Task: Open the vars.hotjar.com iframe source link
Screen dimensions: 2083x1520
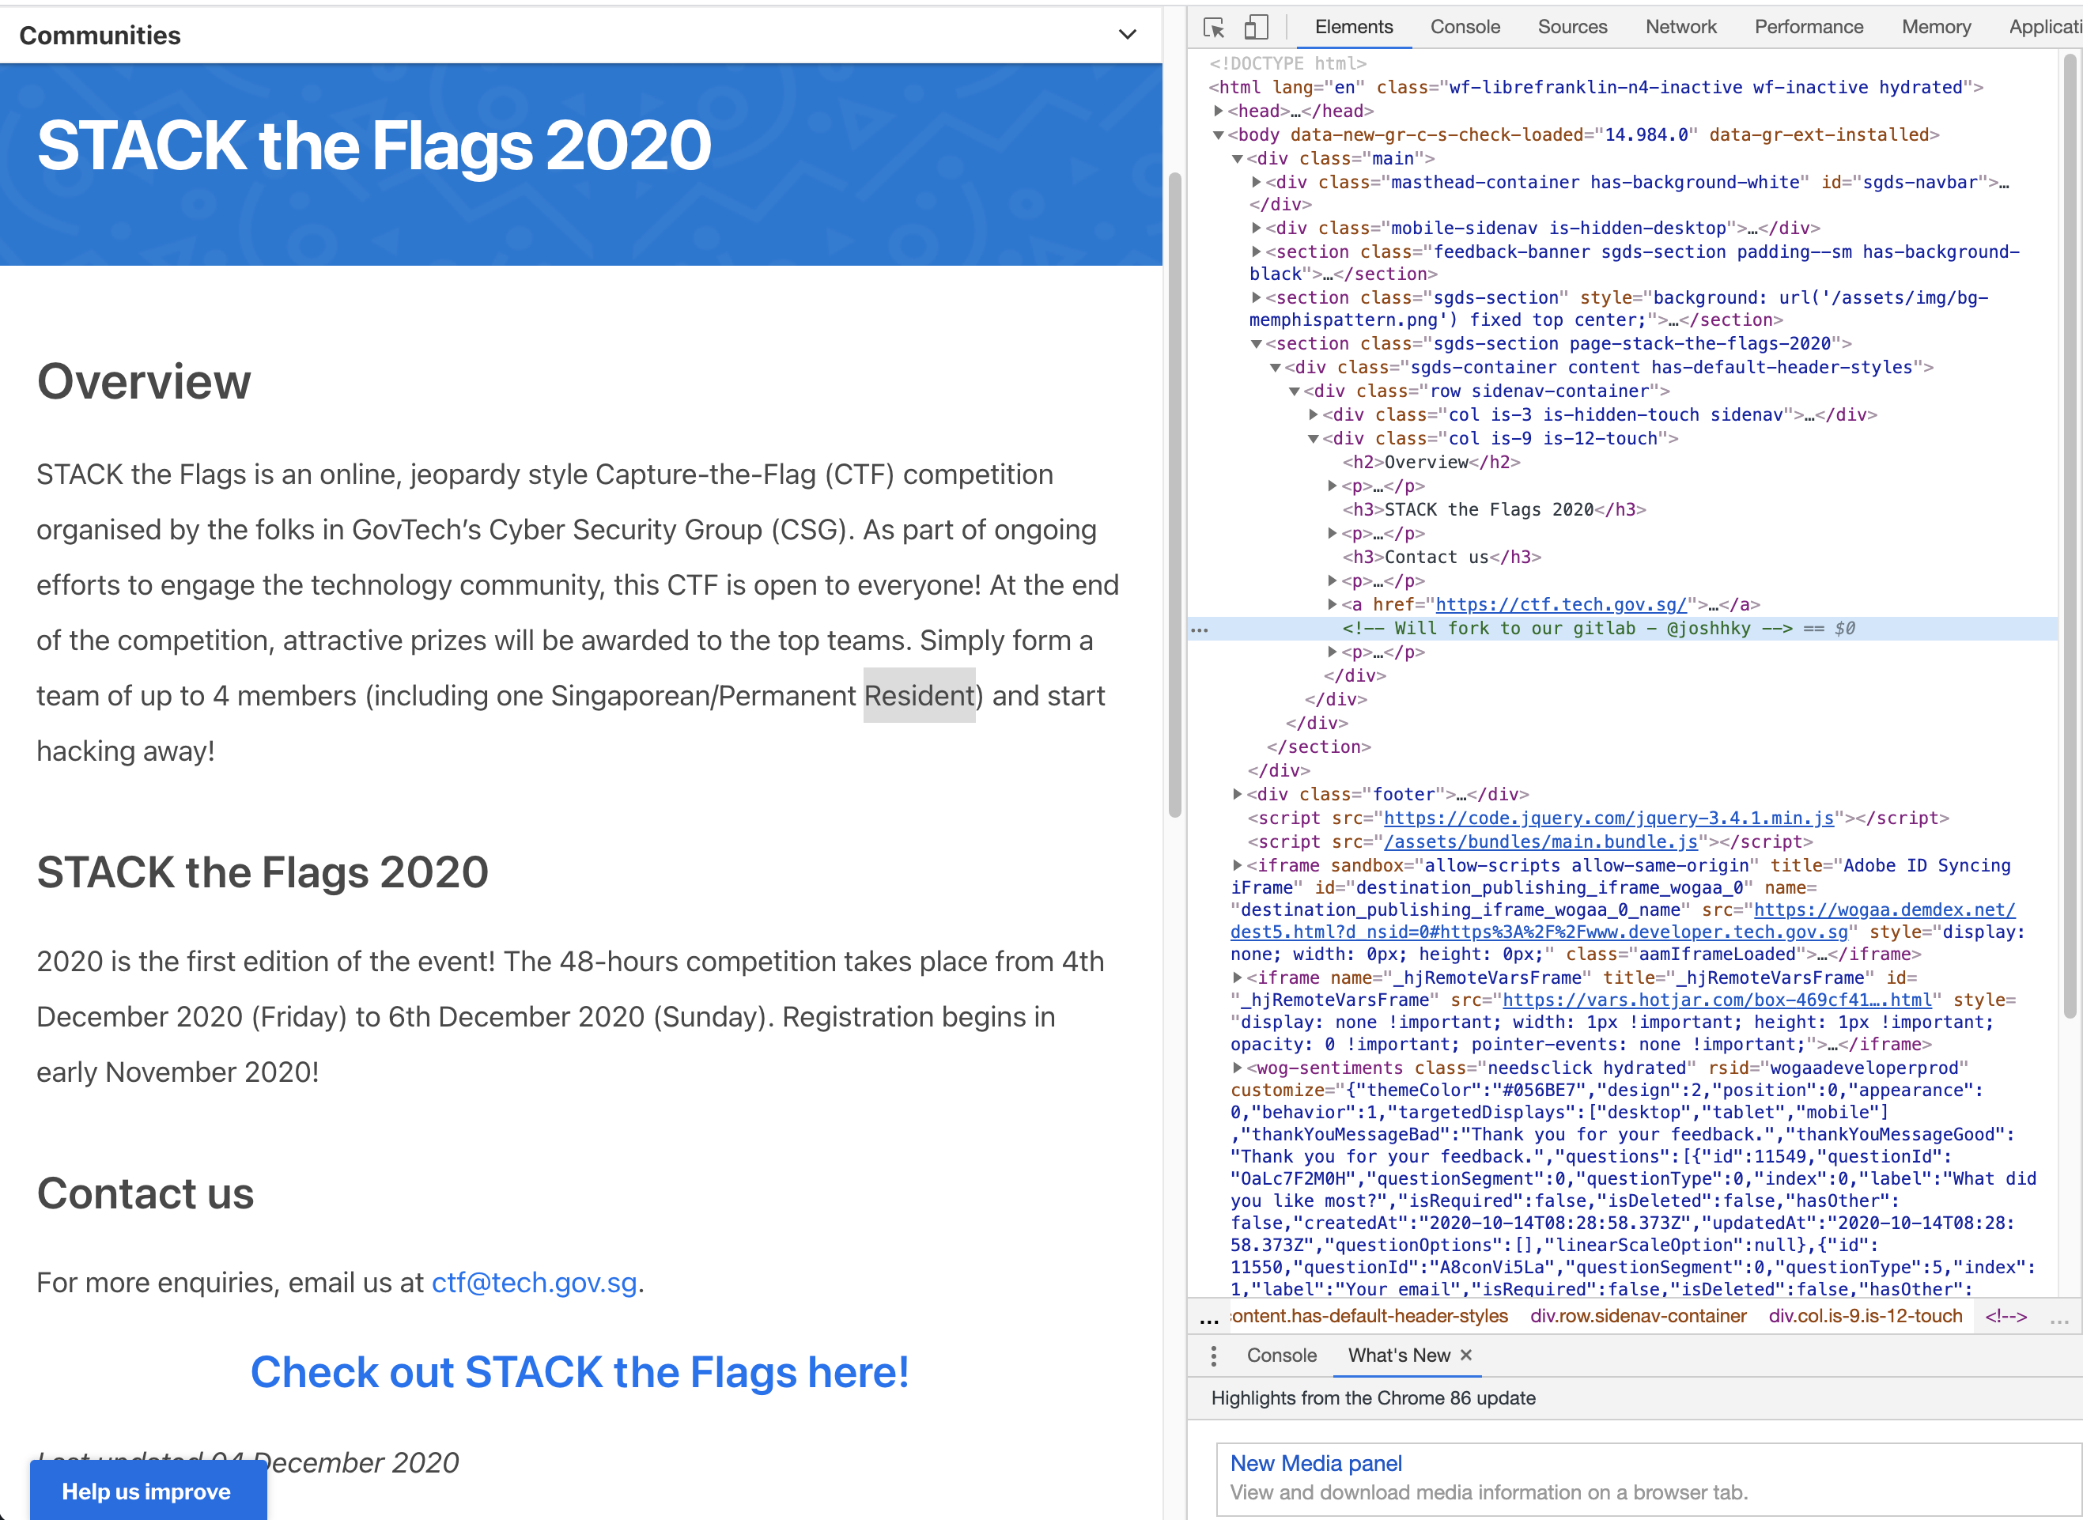Action: pos(1717,1000)
